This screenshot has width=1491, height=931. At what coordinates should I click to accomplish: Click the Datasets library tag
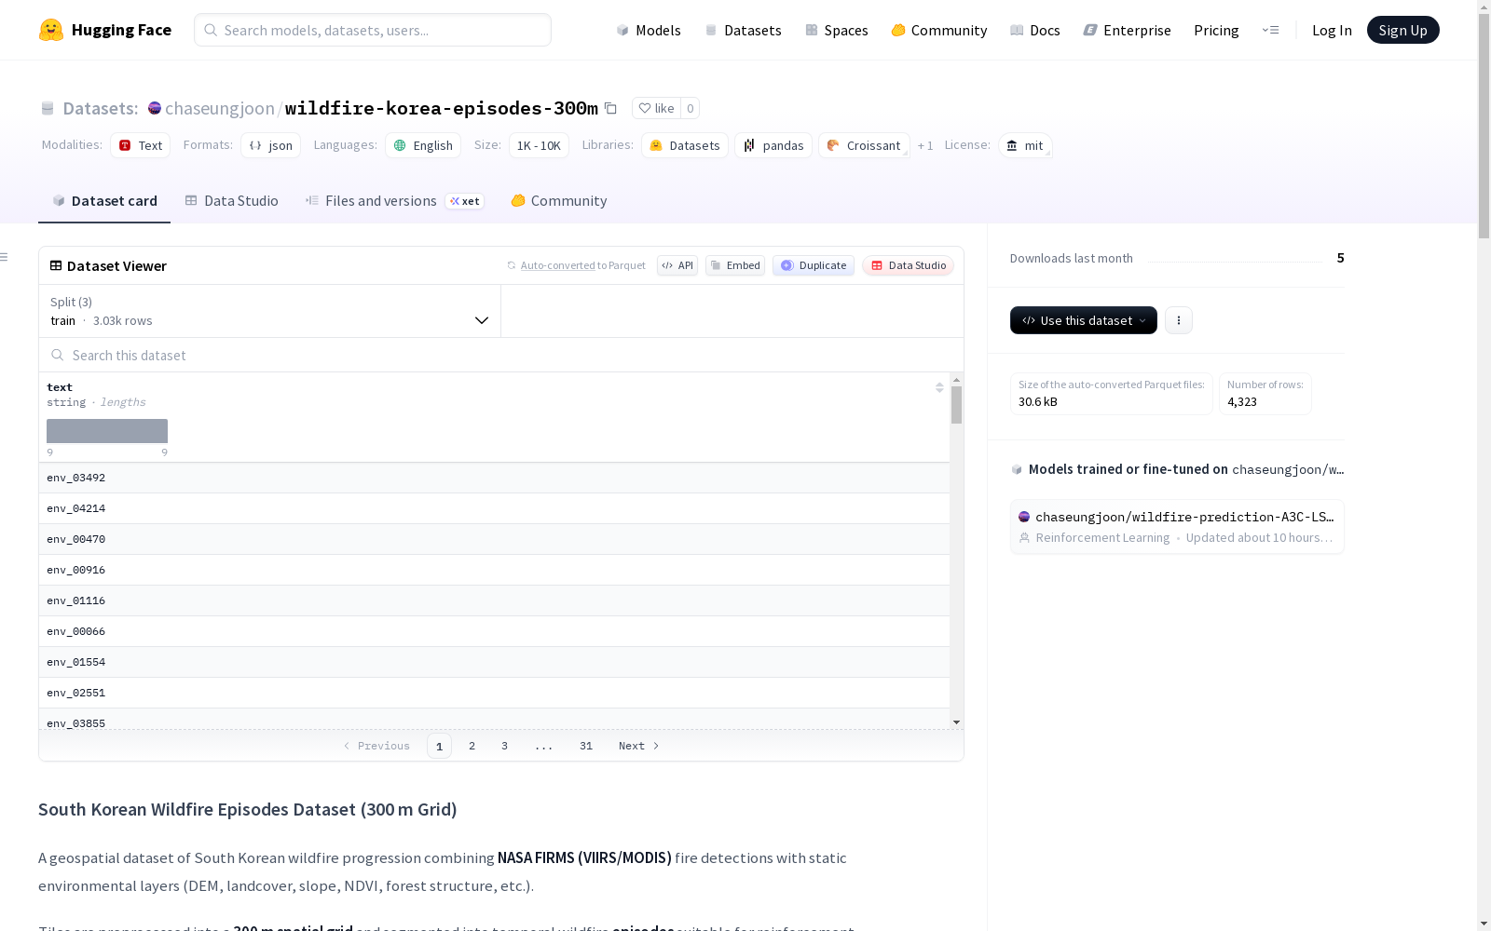coord(685,145)
